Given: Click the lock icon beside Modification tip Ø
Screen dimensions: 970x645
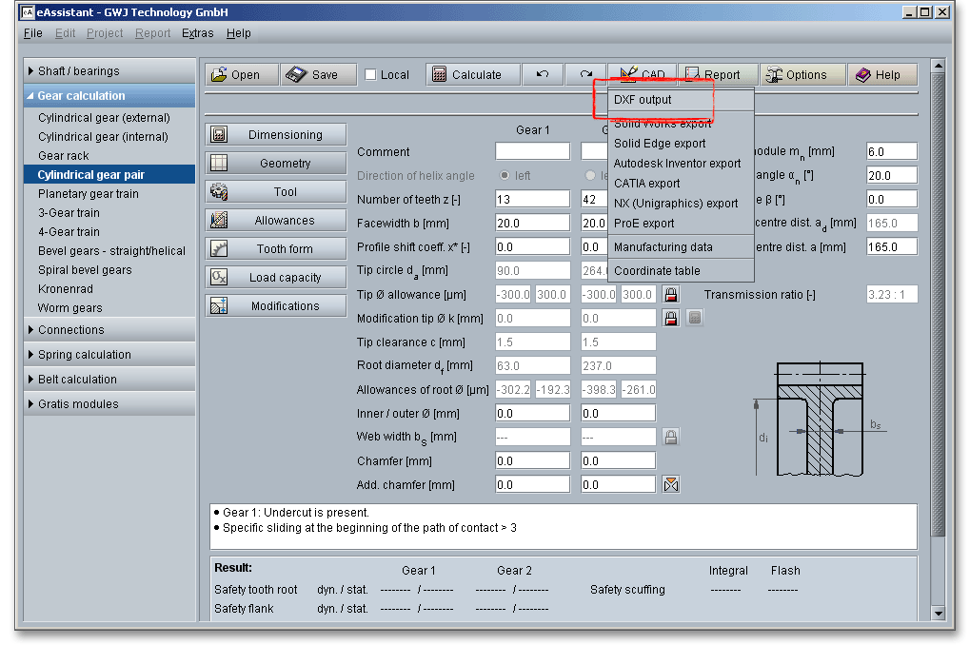Looking at the screenshot, I should (x=670, y=319).
